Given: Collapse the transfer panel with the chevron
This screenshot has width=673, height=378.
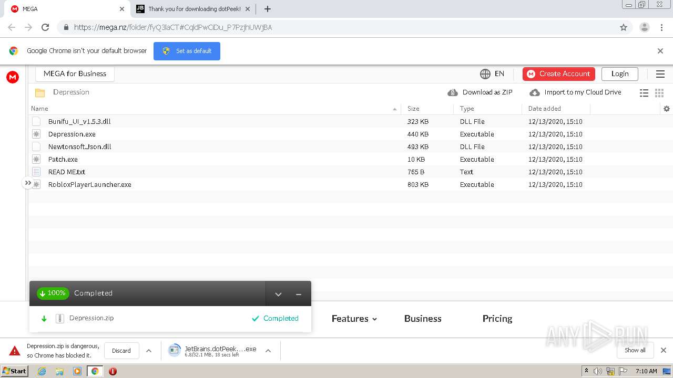Looking at the screenshot, I should pyautogui.click(x=279, y=294).
